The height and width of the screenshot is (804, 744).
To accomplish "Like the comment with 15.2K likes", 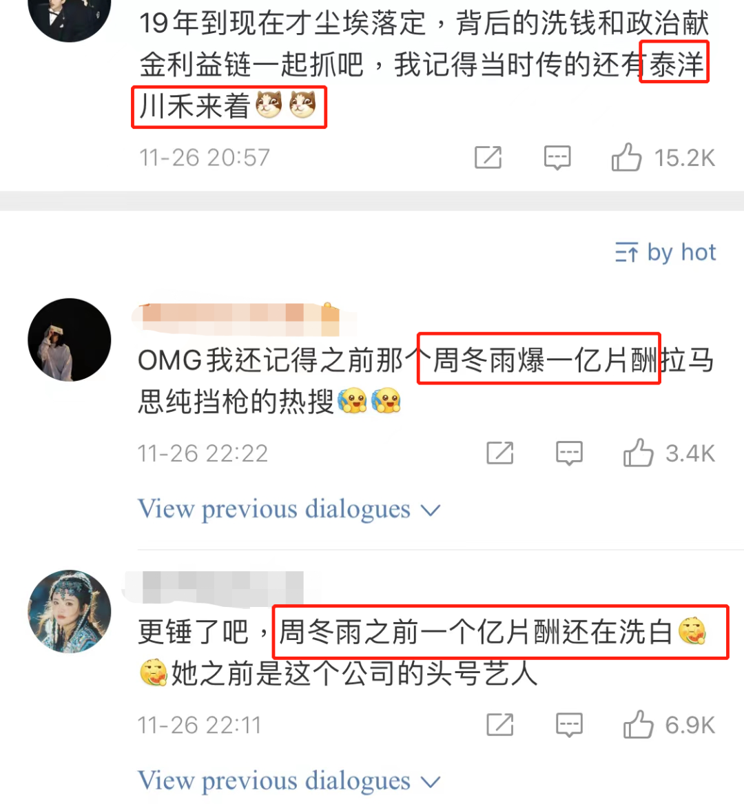I will click(626, 157).
